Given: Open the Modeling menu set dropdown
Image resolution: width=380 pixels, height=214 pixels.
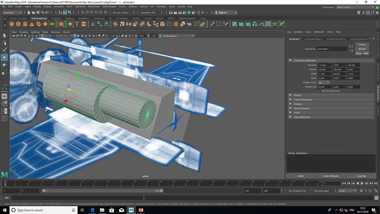Looking at the screenshot, I should click(12, 12).
